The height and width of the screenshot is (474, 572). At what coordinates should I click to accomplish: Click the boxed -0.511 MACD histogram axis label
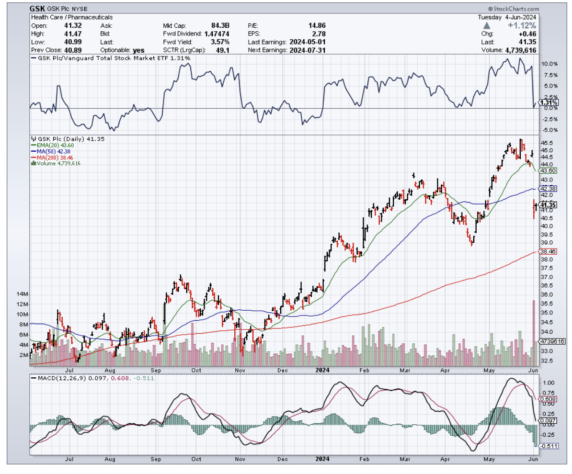pos(549,446)
